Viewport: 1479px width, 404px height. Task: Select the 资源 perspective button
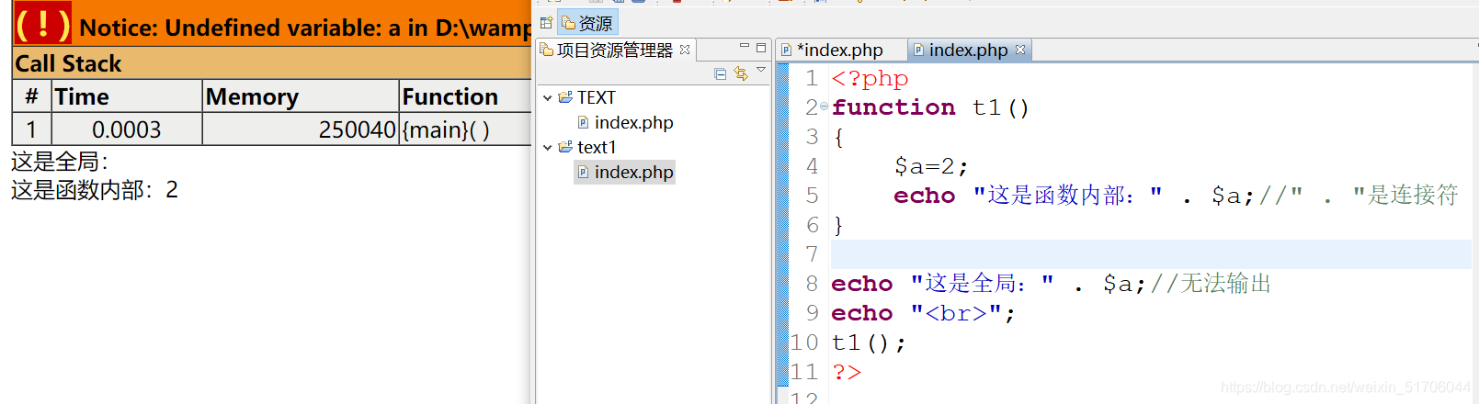tap(587, 23)
